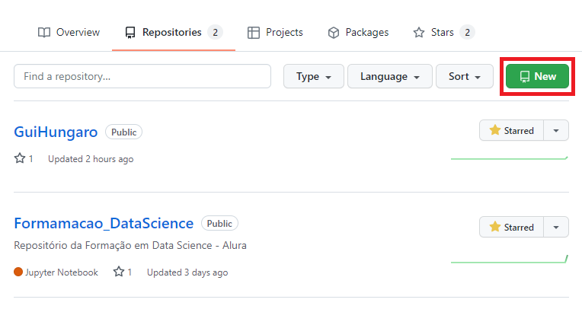
Task: Open the GuiHungaro repository link
Action: click(x=56, y=132)
